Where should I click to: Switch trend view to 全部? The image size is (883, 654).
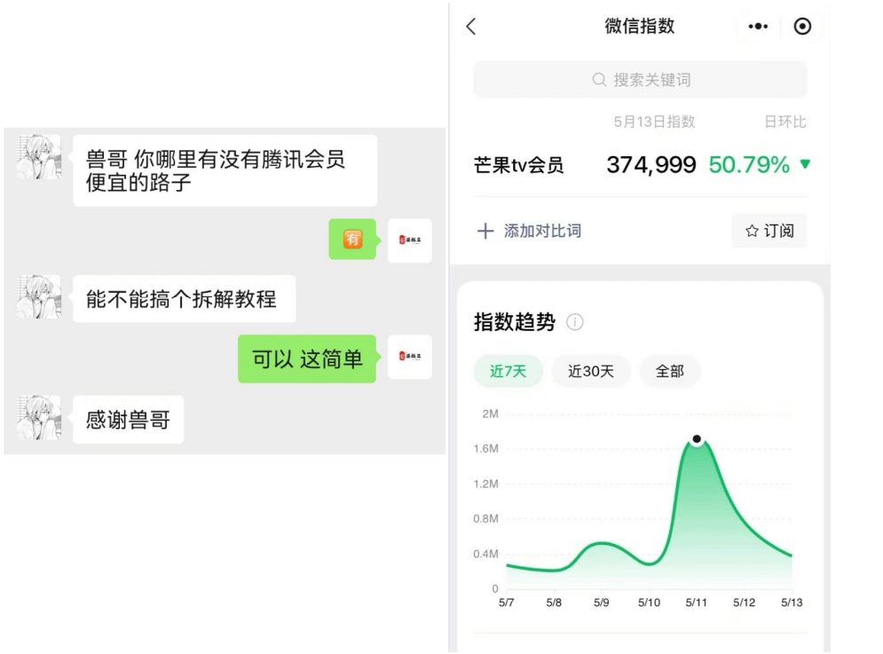670,372
